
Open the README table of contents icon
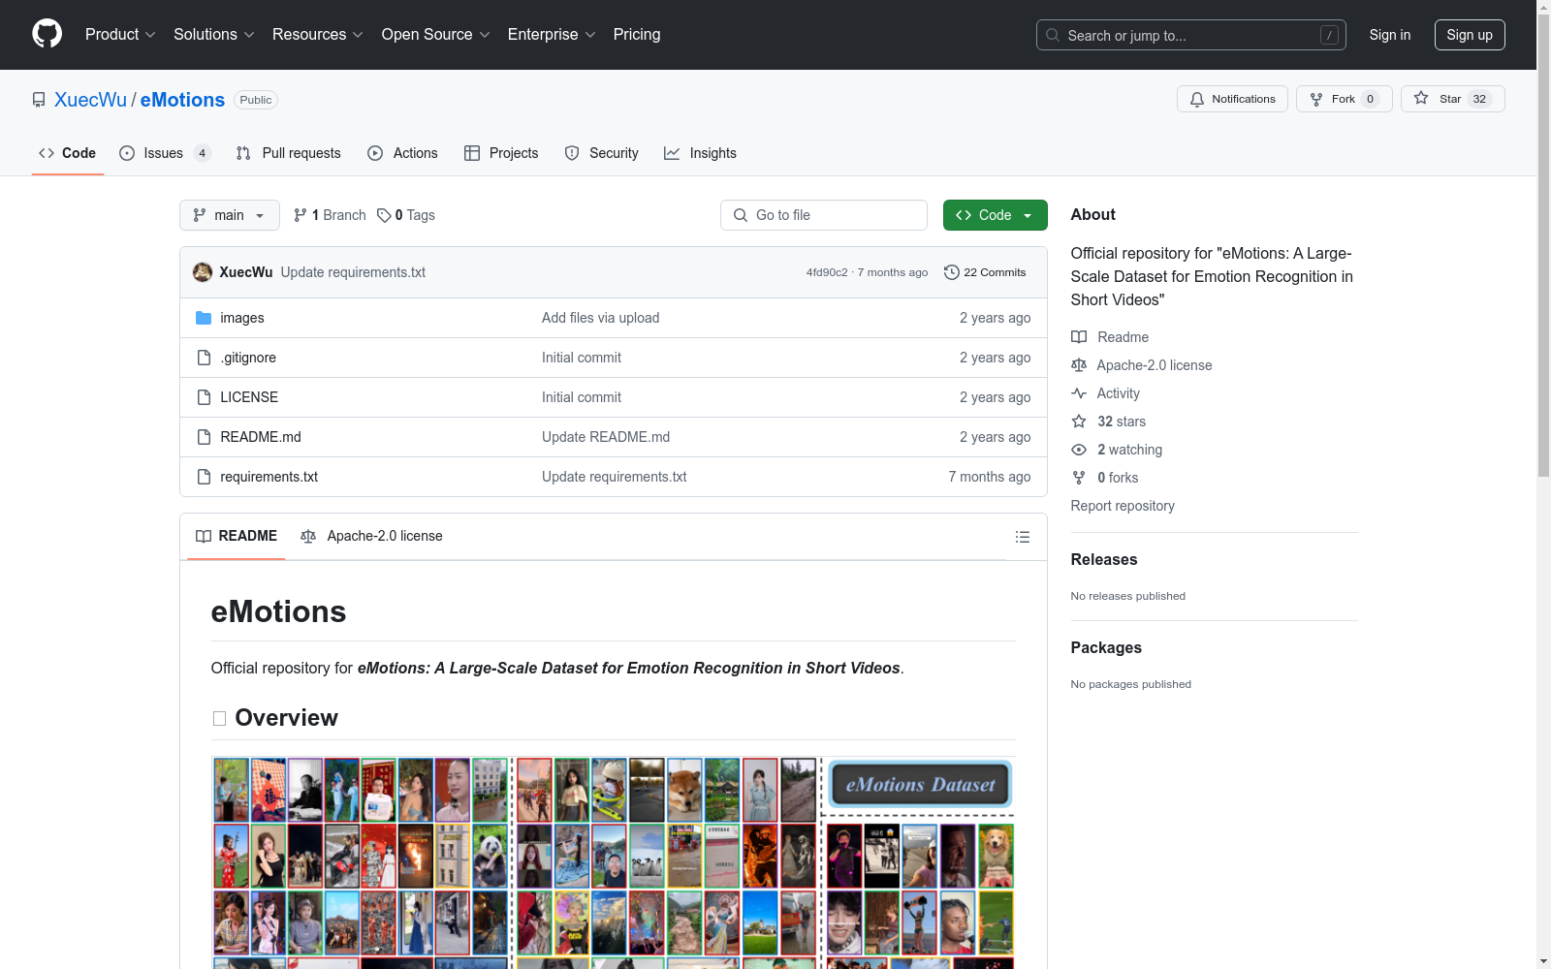(1023, 536)
